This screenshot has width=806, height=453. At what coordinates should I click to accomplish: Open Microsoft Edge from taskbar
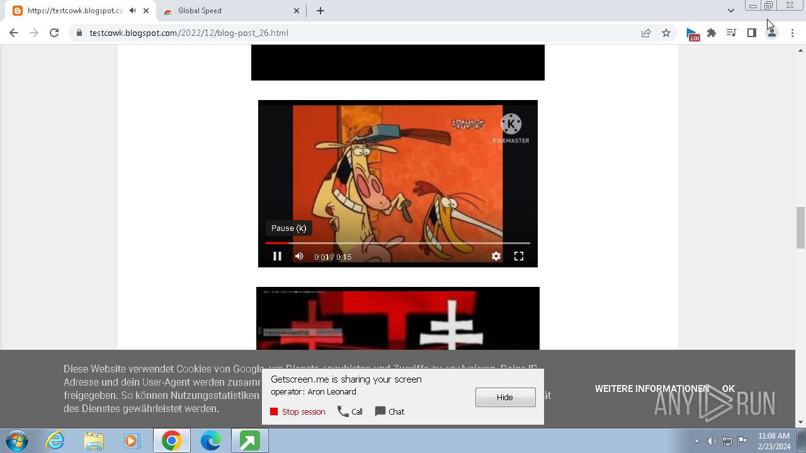coord(210,441)
